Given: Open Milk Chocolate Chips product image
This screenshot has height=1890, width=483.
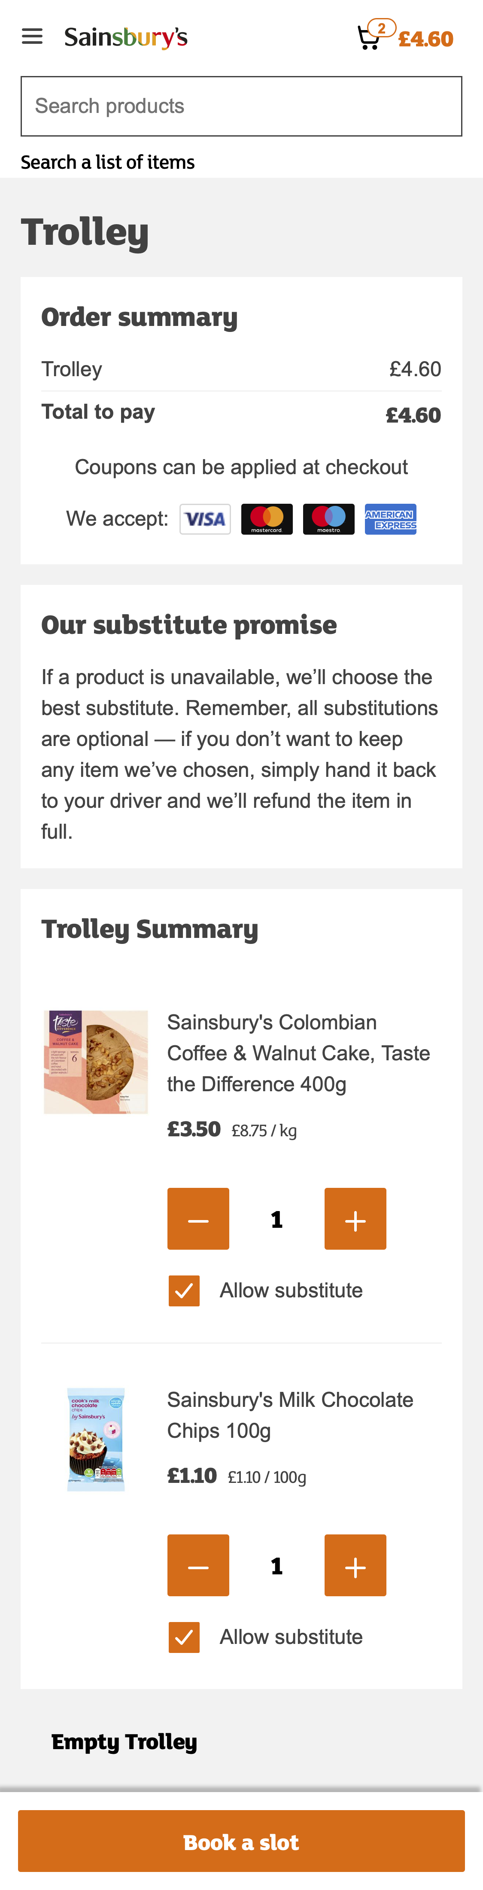Looking at the screenshot, I should click(x=96, y=1439).
